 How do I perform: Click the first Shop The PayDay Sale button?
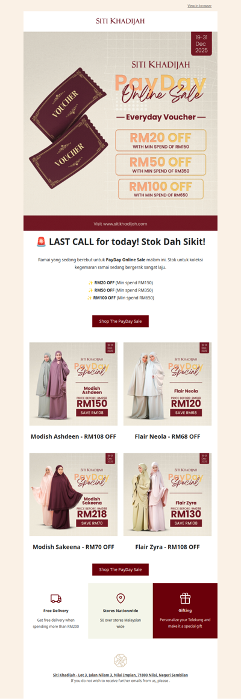pyautogui.click(x=120, y=321)
